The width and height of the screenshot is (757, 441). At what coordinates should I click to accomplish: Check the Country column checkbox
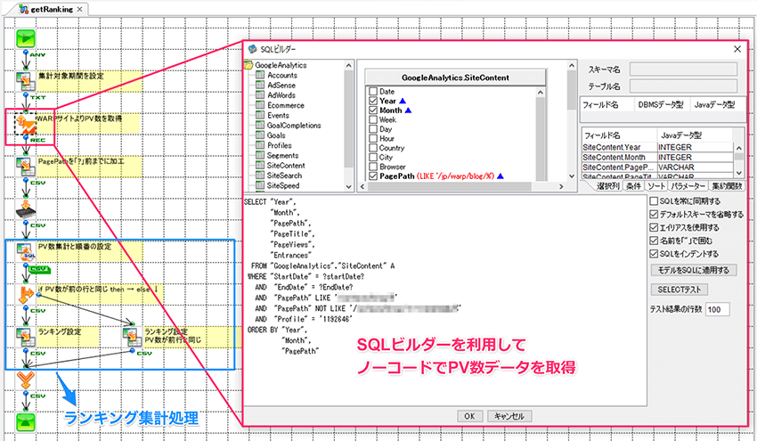click(372, 148)
